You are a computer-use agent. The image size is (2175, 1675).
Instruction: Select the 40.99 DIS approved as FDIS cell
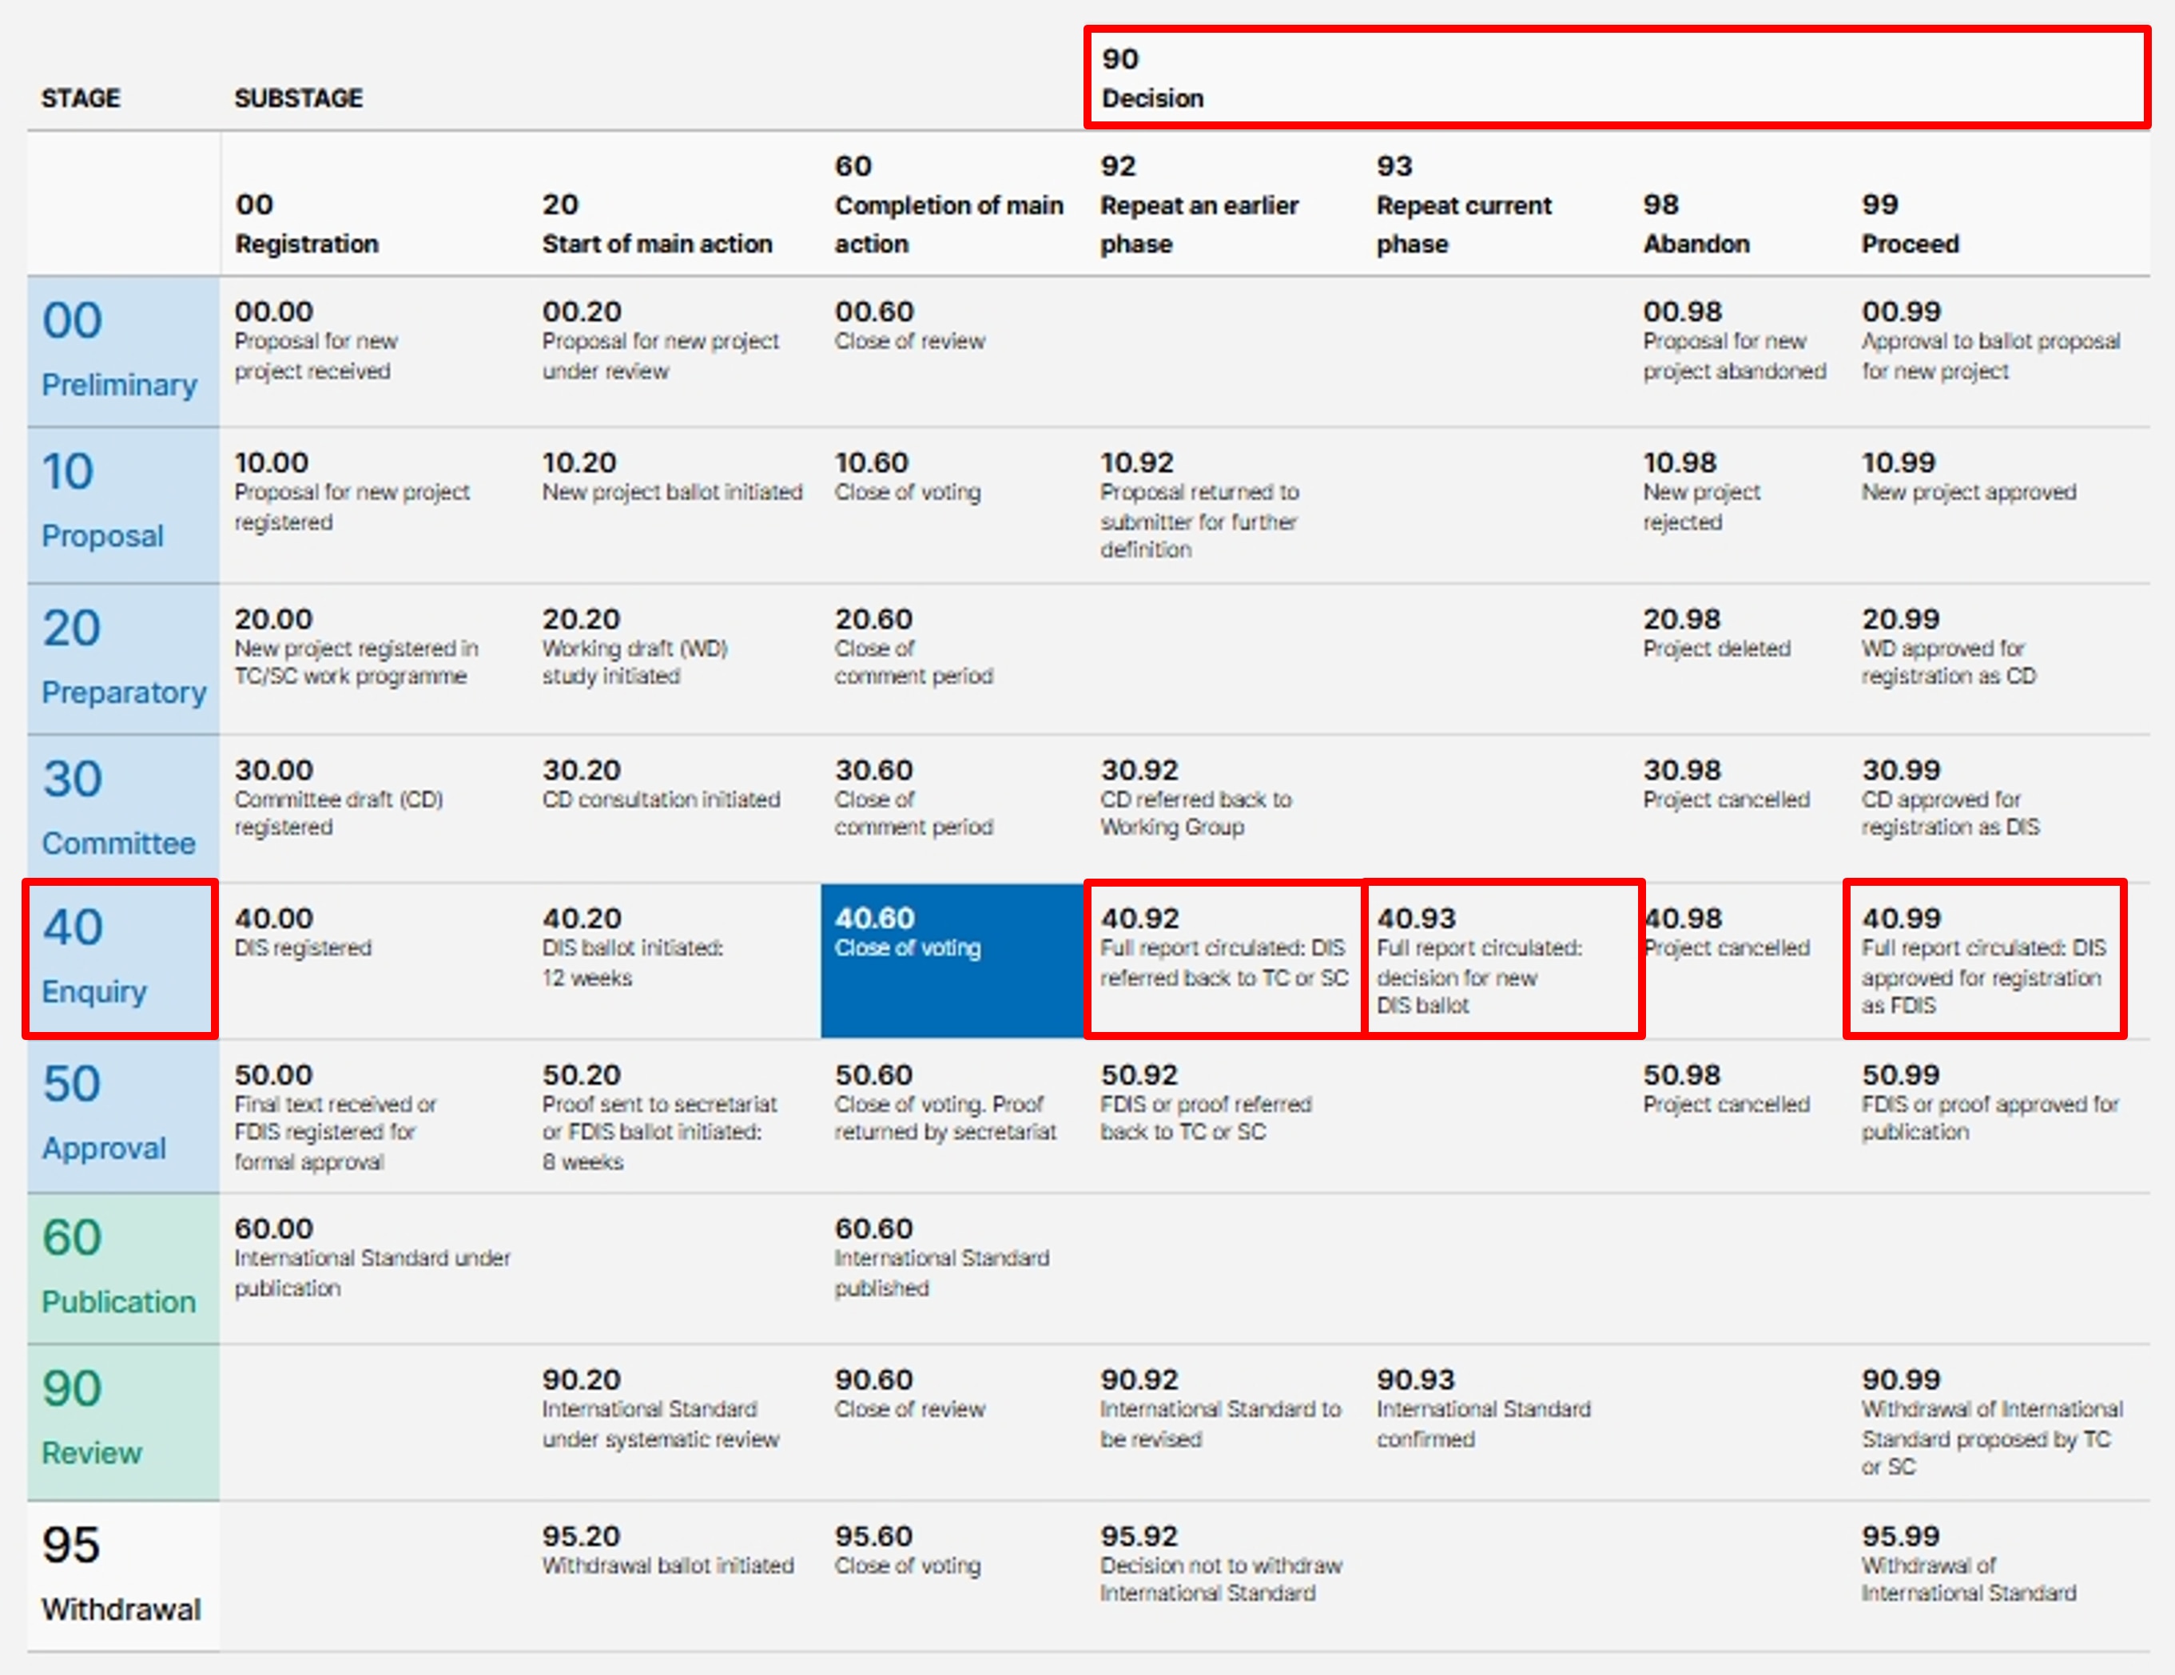pos(1984,959)
